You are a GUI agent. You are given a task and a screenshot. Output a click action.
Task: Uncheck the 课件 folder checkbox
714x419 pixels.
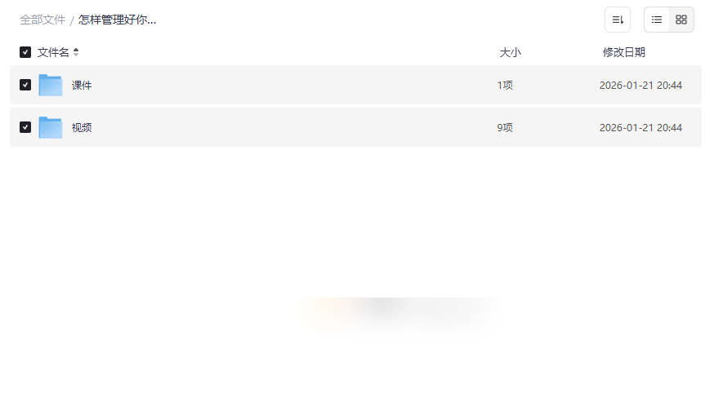25,85
